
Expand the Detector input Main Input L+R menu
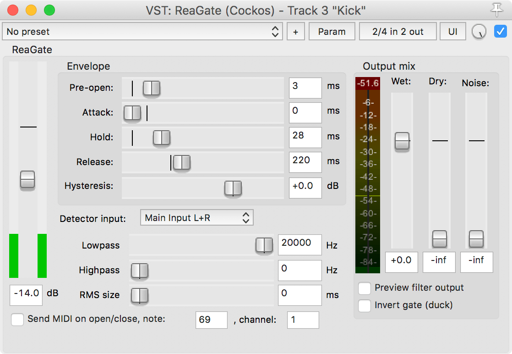pos(196,218)
